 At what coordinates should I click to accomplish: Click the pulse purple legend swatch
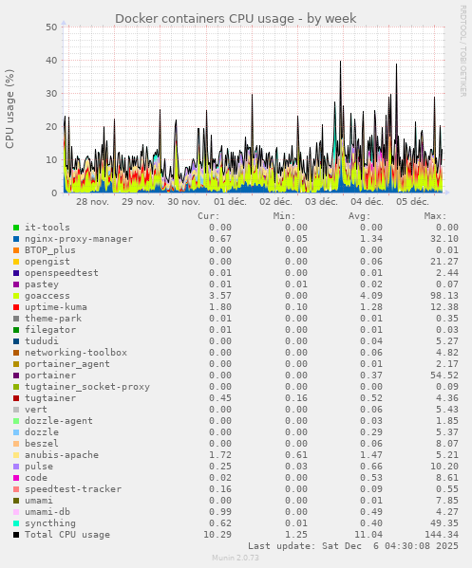16,467
